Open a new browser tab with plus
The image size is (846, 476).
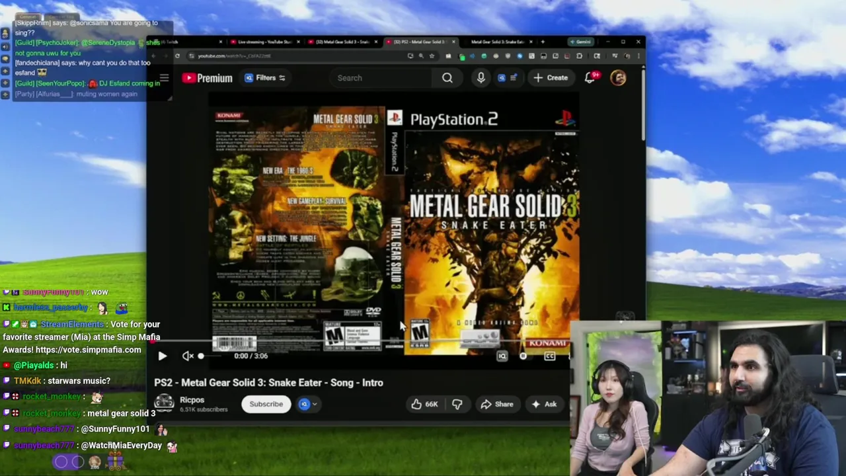click(543, 42)
